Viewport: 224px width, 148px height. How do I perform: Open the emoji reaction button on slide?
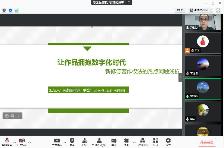pos(7,116)
